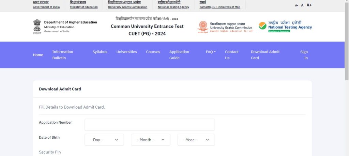Open the Application Guide menu item
This screenshot has width=349, height=156.
click(179, 55)
